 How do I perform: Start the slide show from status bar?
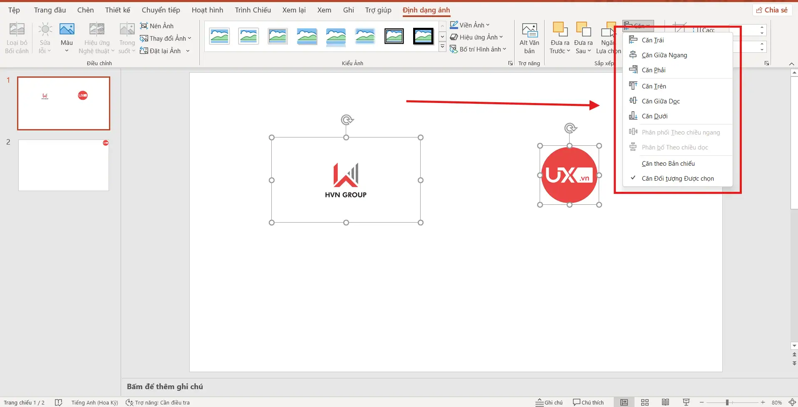click(686, 402)
